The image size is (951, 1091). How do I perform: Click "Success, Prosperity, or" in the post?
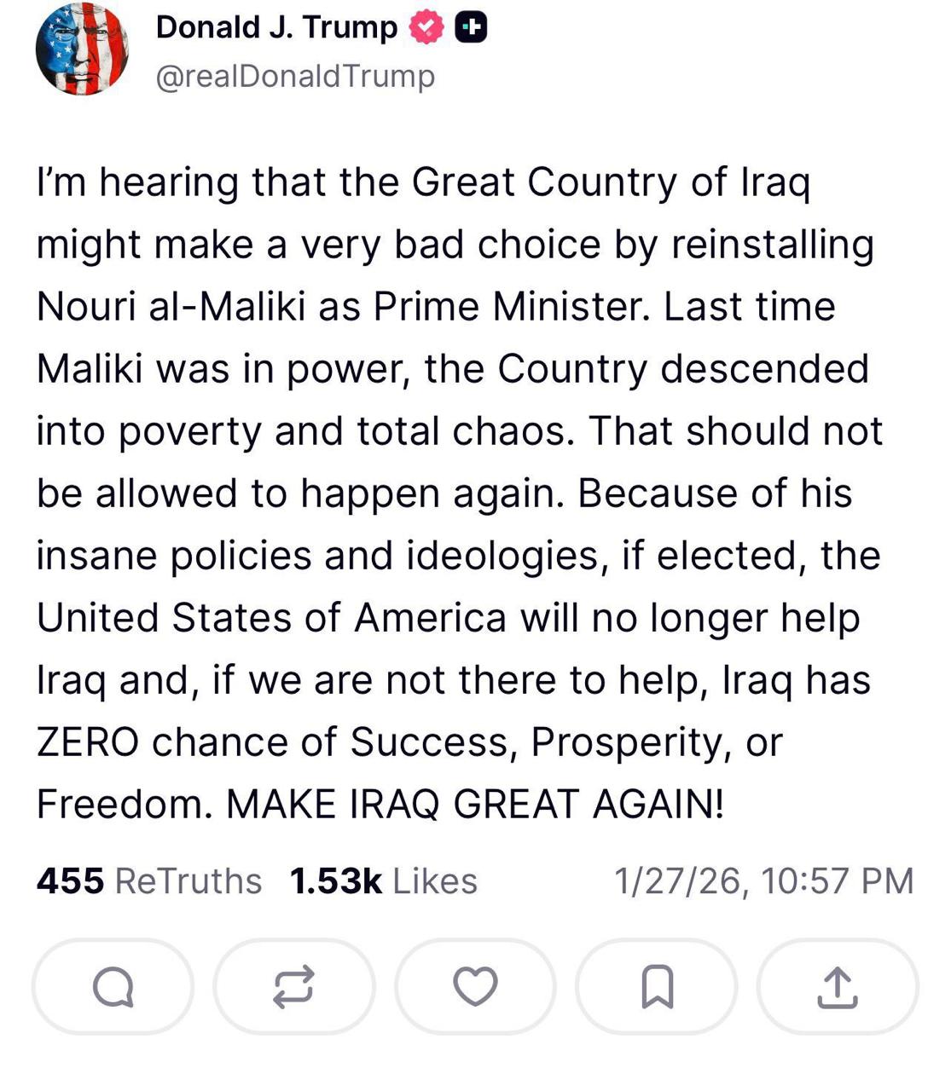[x=565, y=742]
